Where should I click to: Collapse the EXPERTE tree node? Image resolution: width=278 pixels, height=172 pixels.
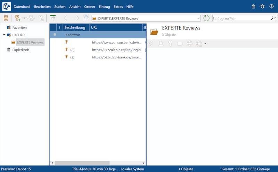[x=4, y=35]
